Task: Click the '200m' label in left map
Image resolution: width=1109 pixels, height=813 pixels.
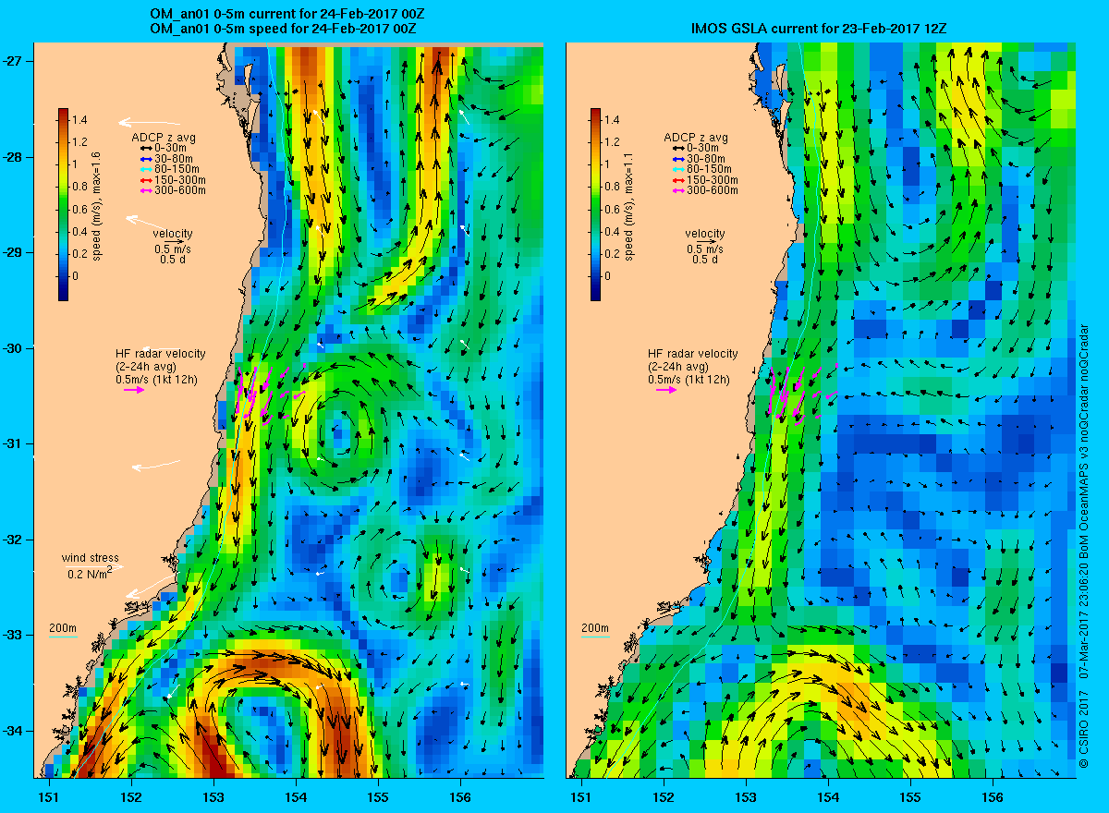Action: [x=63, y=628]
